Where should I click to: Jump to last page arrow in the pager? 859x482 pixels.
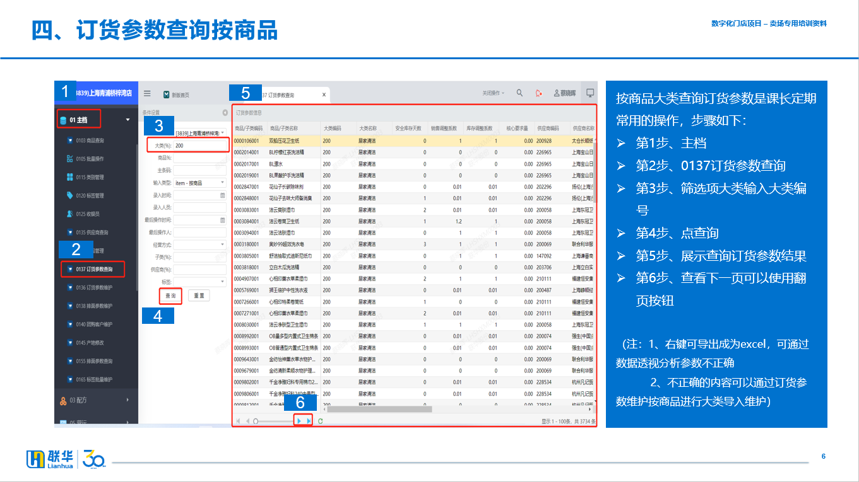pyautogui.click(x=309, y=421)
